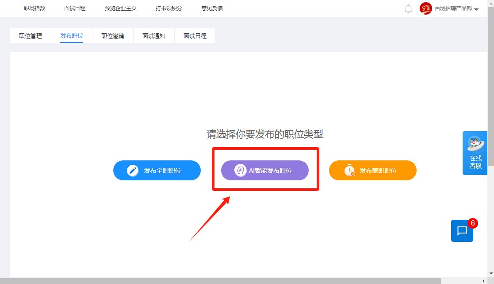Select the 发布职位 tab
The height and width of the screenshot is (284, 494).
(x=72, y=36)
